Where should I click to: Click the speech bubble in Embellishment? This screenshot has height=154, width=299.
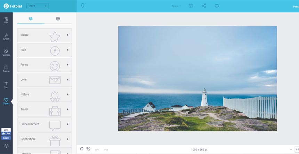point(55,125)
